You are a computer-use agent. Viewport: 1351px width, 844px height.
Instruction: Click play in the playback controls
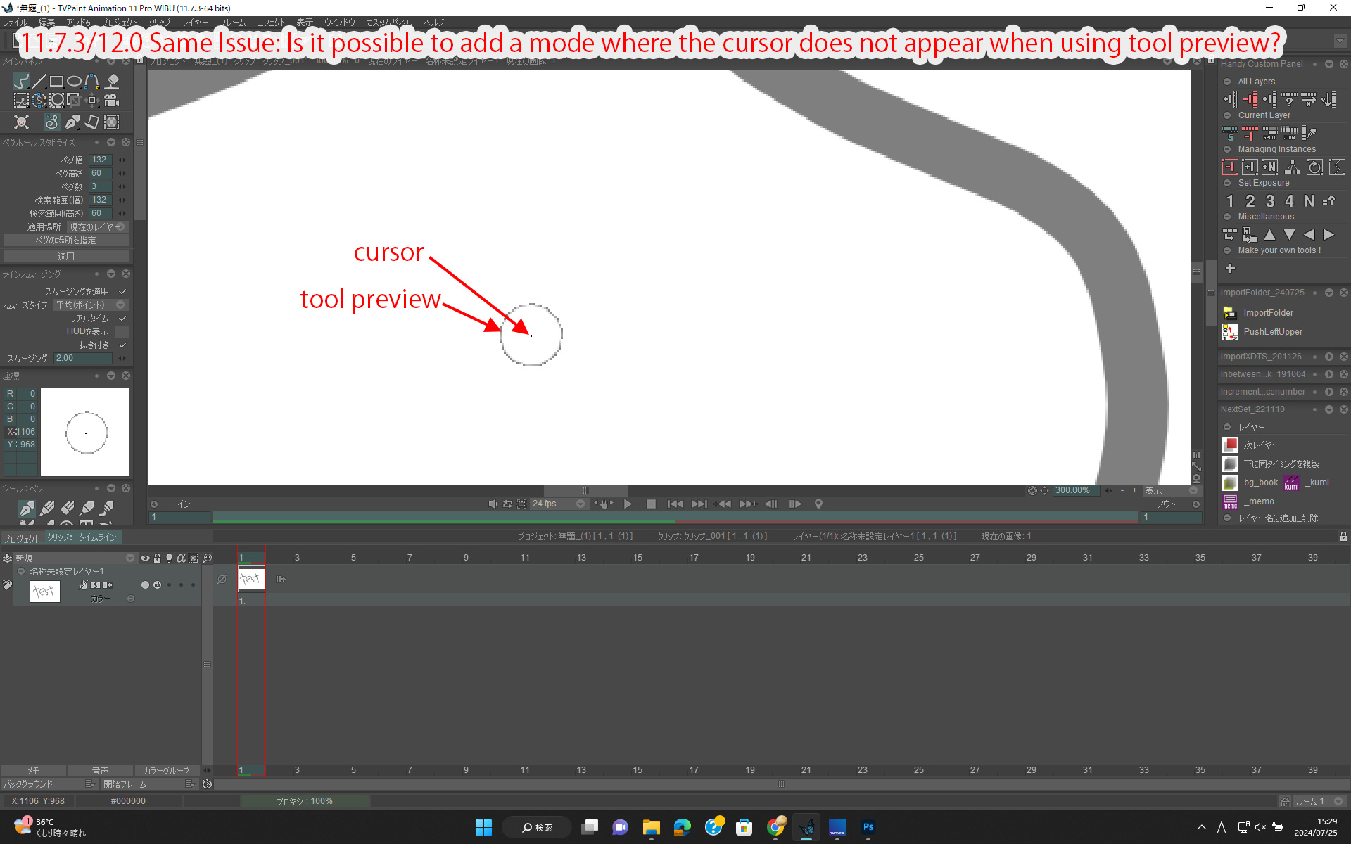628,504
